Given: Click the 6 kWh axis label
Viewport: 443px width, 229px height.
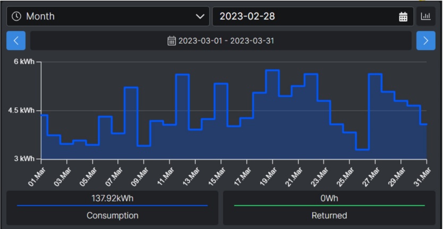Looking at the screenshot, I should coord(24,62).
